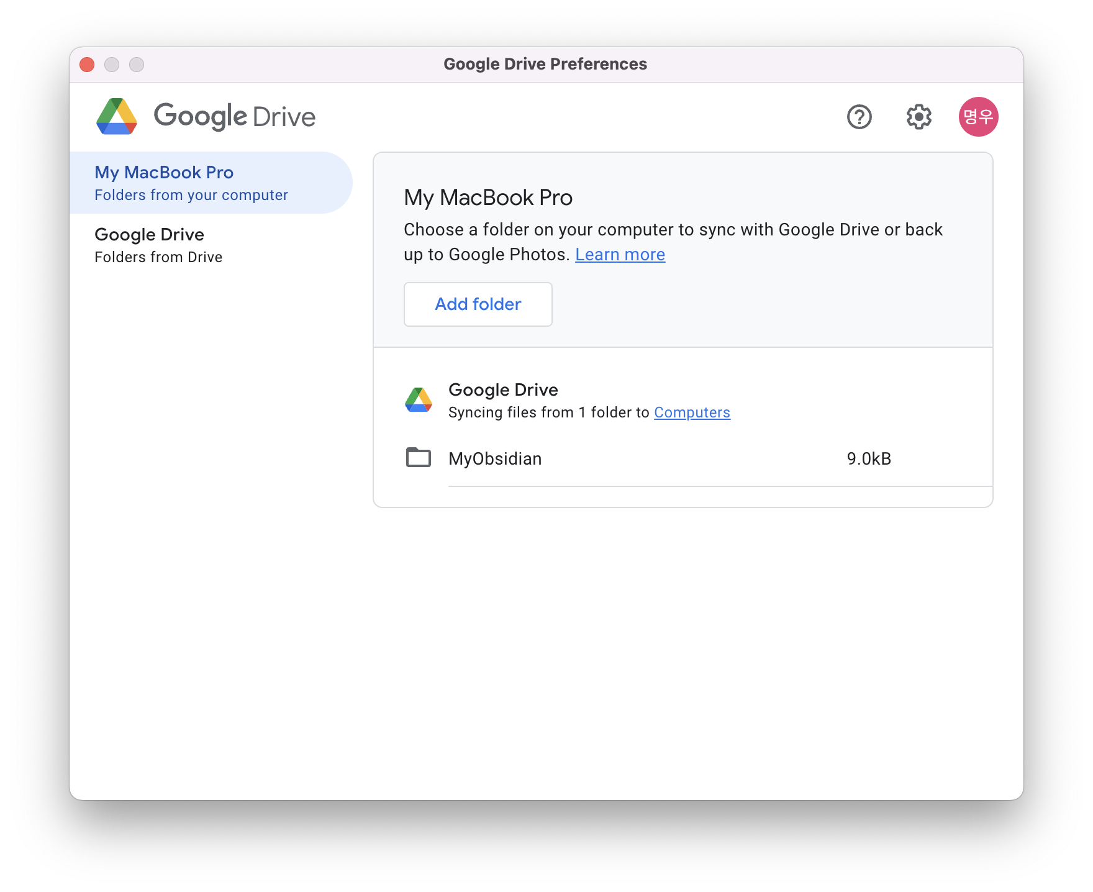Close the Google Drive Preferences window
Image resolution: width=1093 pixels, height=892 pixels.
(87, 65)
